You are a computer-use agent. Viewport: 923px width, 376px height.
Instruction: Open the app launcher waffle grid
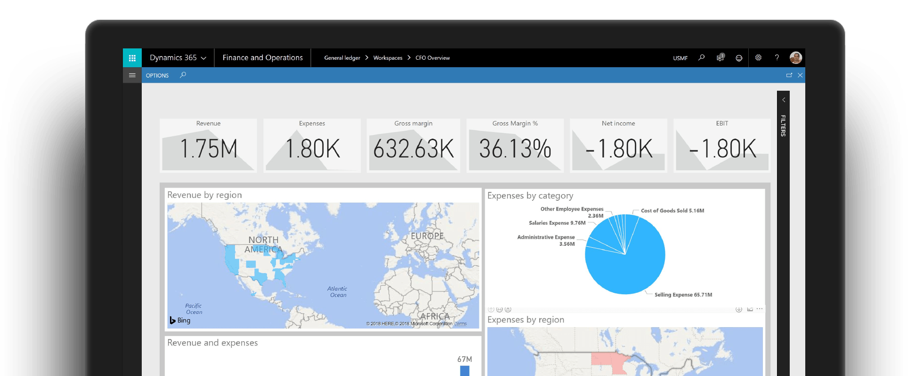(x=132, y=58)
